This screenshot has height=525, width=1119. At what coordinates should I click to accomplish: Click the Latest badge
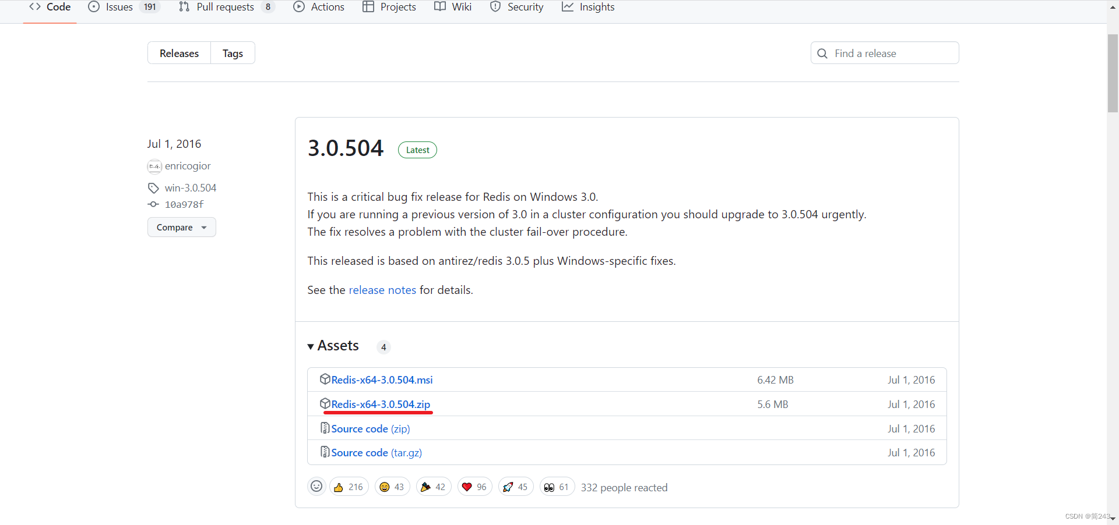pos(417,150)
